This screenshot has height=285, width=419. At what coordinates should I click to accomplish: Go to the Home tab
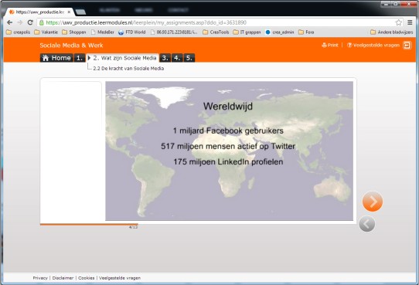click(56, 58)
